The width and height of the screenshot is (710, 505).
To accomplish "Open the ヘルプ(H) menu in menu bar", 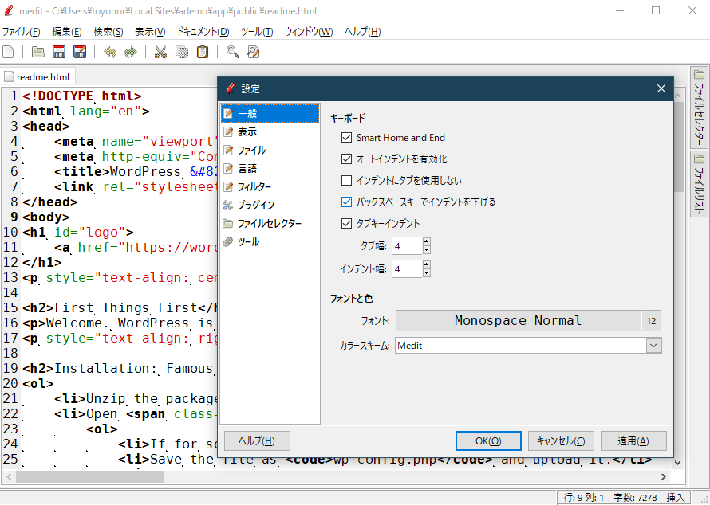I will (x=362, y=32).
